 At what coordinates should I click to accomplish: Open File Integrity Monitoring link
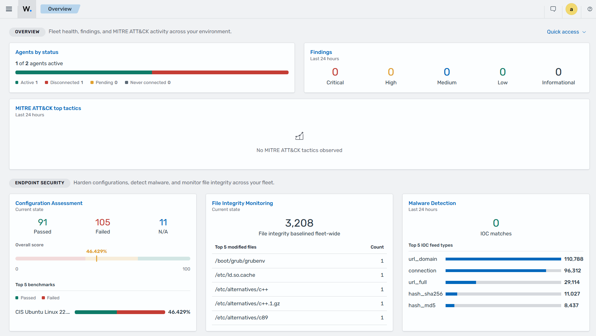242,203
